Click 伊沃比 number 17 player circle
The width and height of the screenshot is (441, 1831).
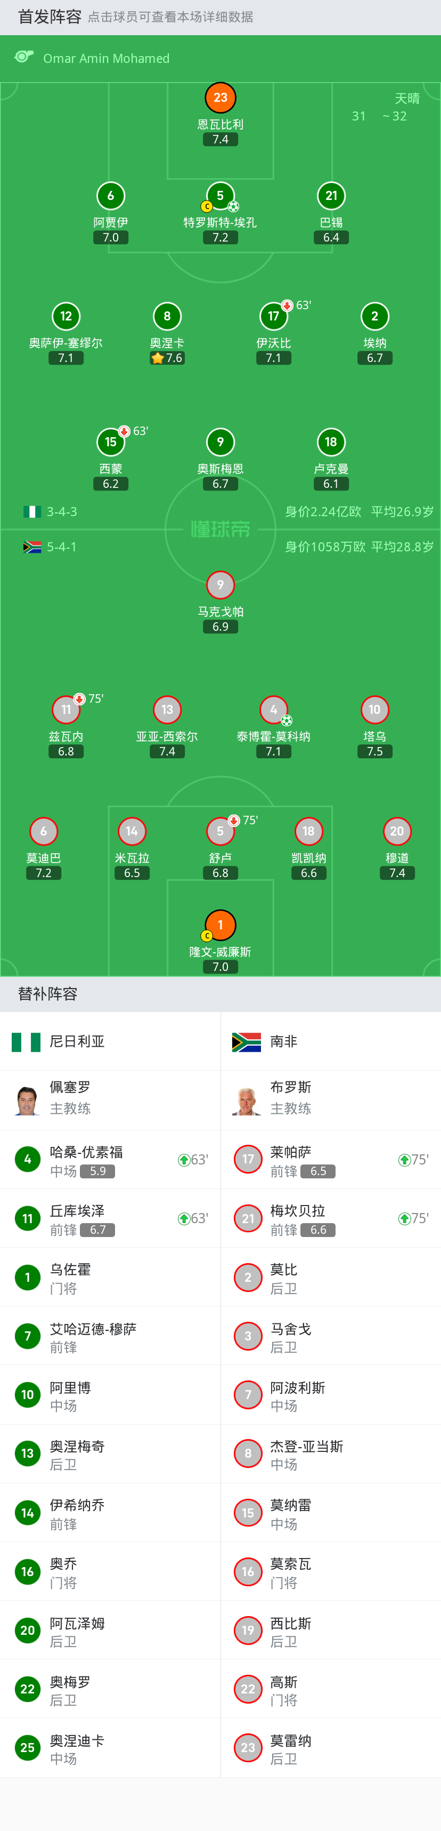click(273, 316)
